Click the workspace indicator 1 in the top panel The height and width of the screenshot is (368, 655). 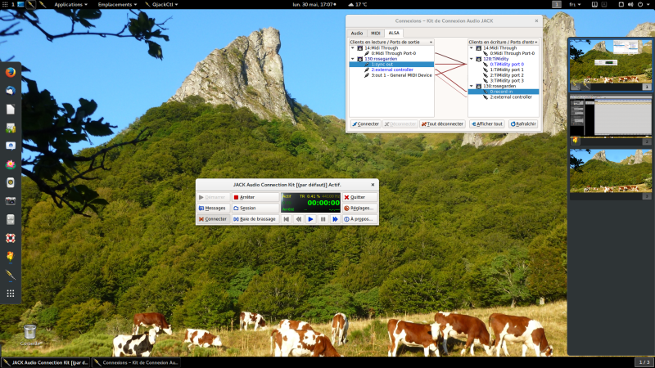[x=557, y=4]
